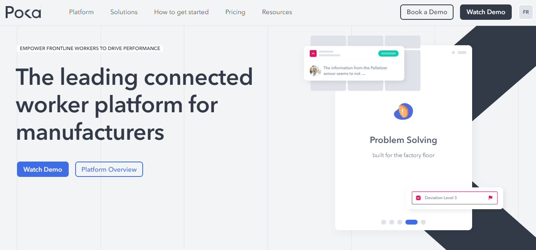This screenshot has width=536, height=250.
Task: Select the second carousel dot
Action: pyautogui.click(x=392, y=222)
